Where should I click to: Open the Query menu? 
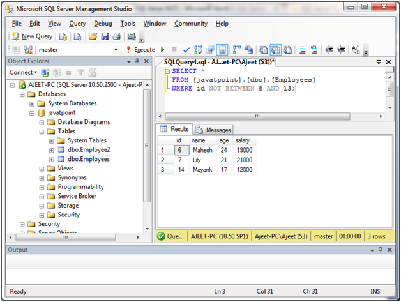tap(77, 24)
